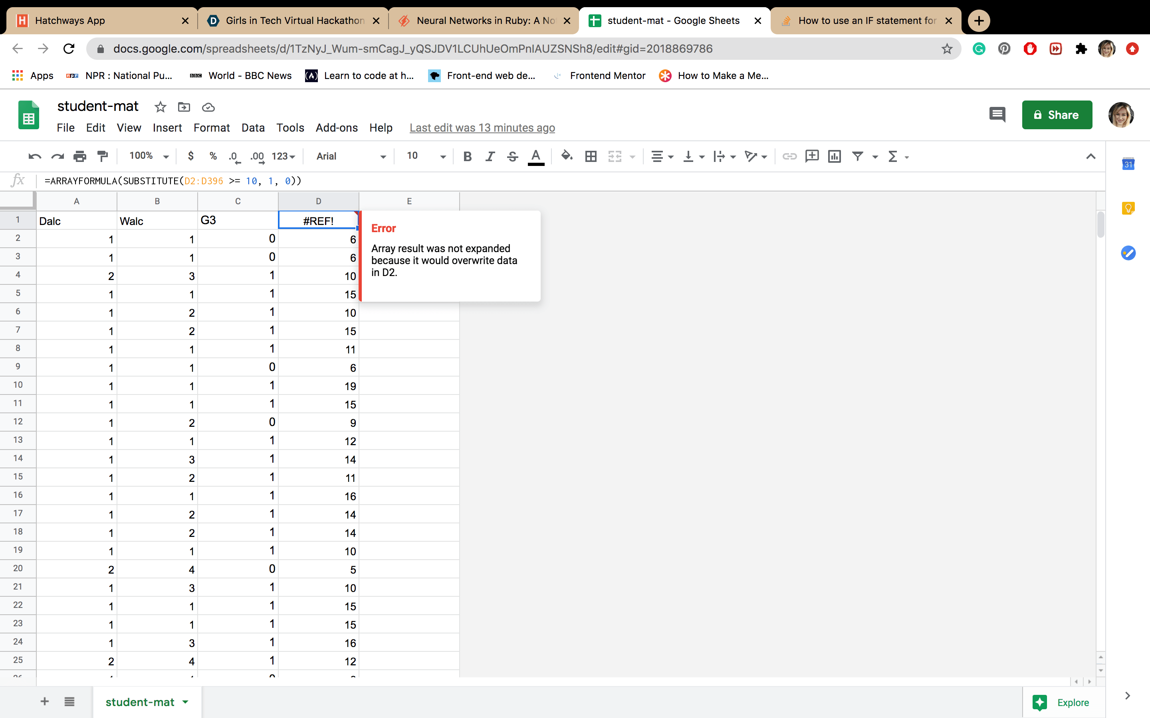Open student-mat sheet tab dropdown arrow
The image size is (1150, 718).
click(185, 702)
